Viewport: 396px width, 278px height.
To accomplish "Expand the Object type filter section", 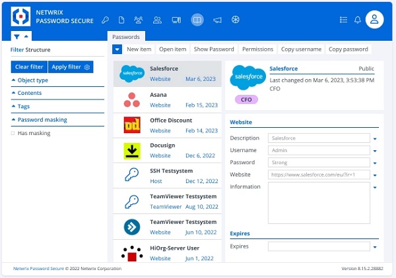I will click(33, 80).
